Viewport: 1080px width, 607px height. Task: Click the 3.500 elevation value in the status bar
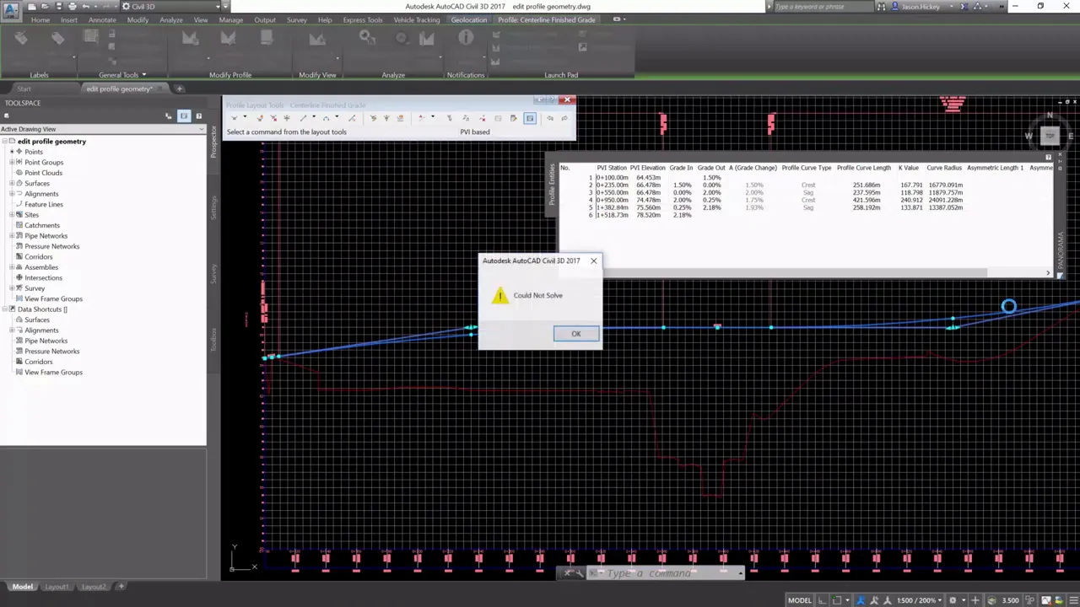pos(1010,600)
